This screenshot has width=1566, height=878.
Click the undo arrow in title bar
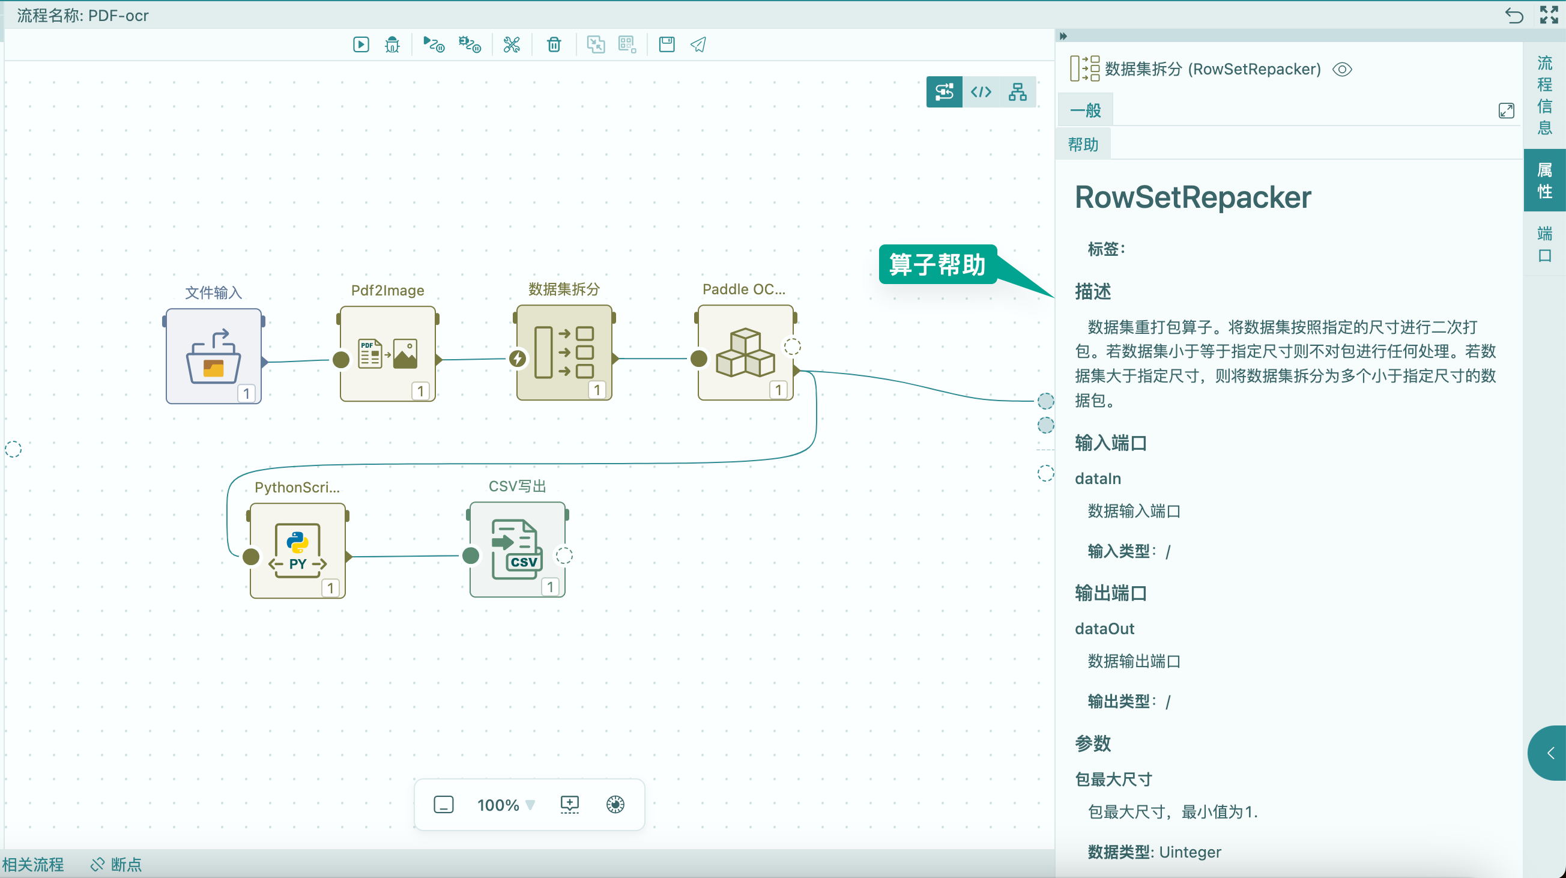[x=1514, y=14]
